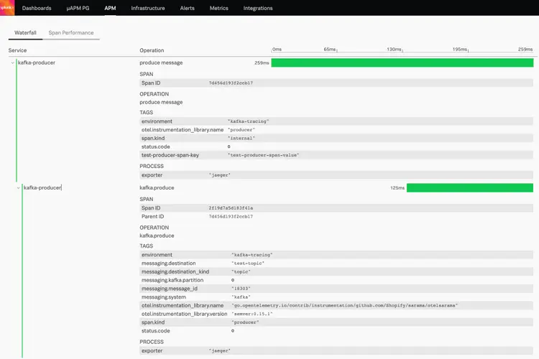The width and height of the screenshot is (539, 359).
Task: Click the 'kafka.produce' operation name
Action: click(x=157, y=188)
